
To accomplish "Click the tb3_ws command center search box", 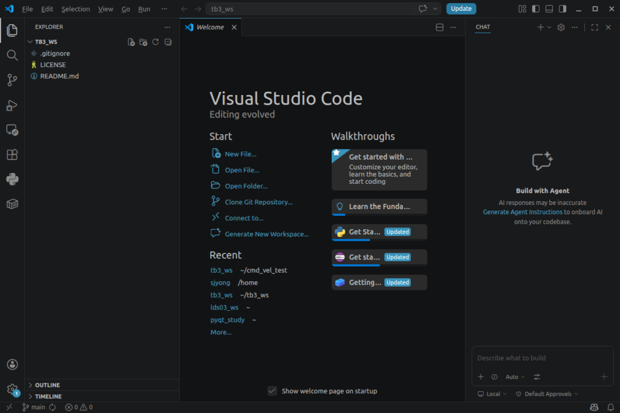I will coord(311,8).
